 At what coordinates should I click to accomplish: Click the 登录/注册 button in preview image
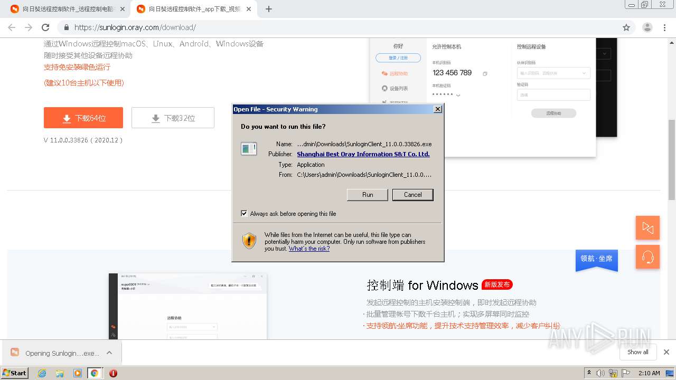coord(398,58)
